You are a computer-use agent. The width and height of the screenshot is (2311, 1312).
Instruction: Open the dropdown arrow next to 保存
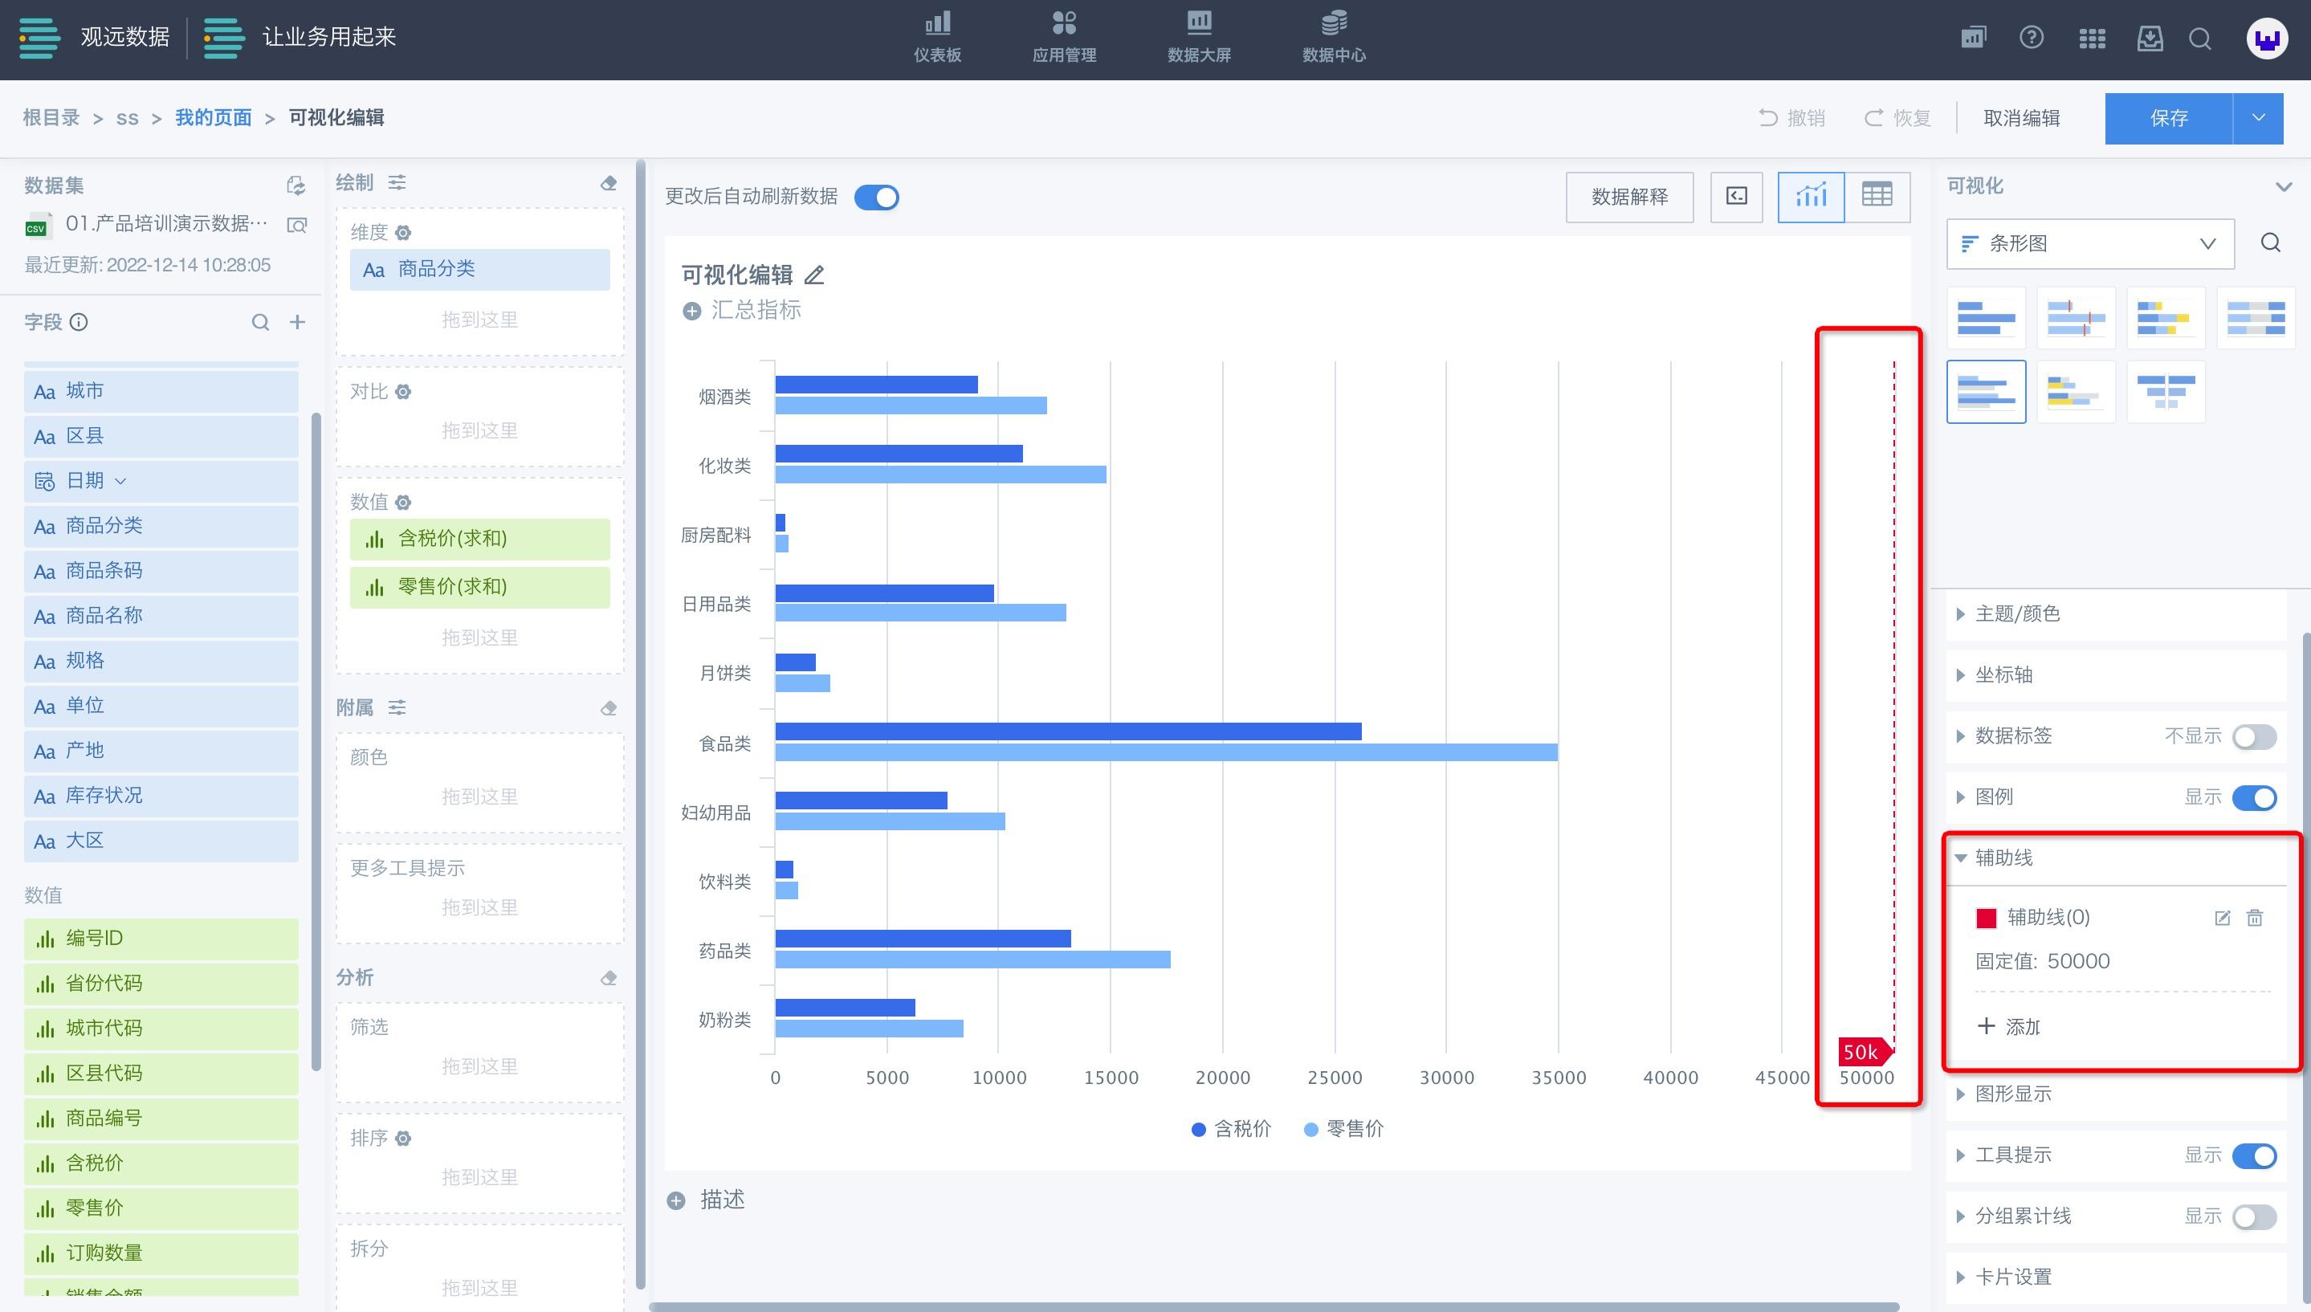click(x=2258, y=118)
